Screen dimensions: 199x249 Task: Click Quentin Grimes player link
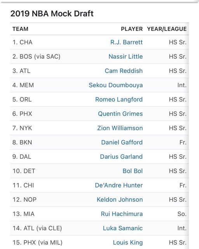(120, 114)
